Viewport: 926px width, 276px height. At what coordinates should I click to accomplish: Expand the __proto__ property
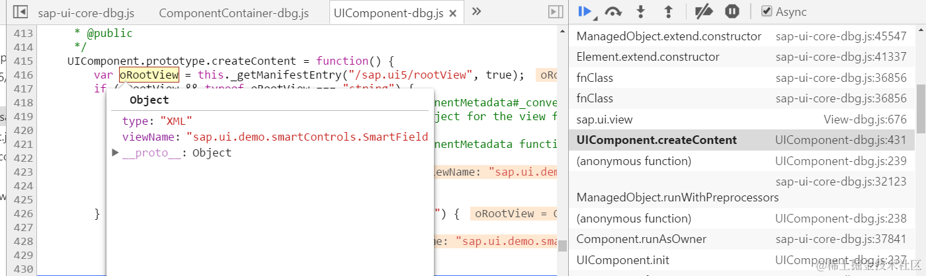(x=115, y=153)
